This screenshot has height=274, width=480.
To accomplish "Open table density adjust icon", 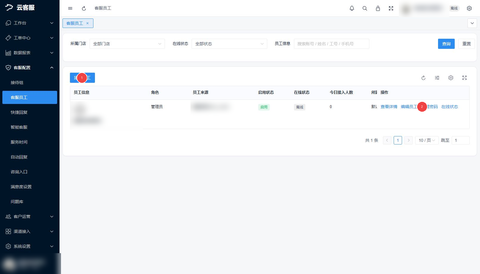I will [437, 78].
